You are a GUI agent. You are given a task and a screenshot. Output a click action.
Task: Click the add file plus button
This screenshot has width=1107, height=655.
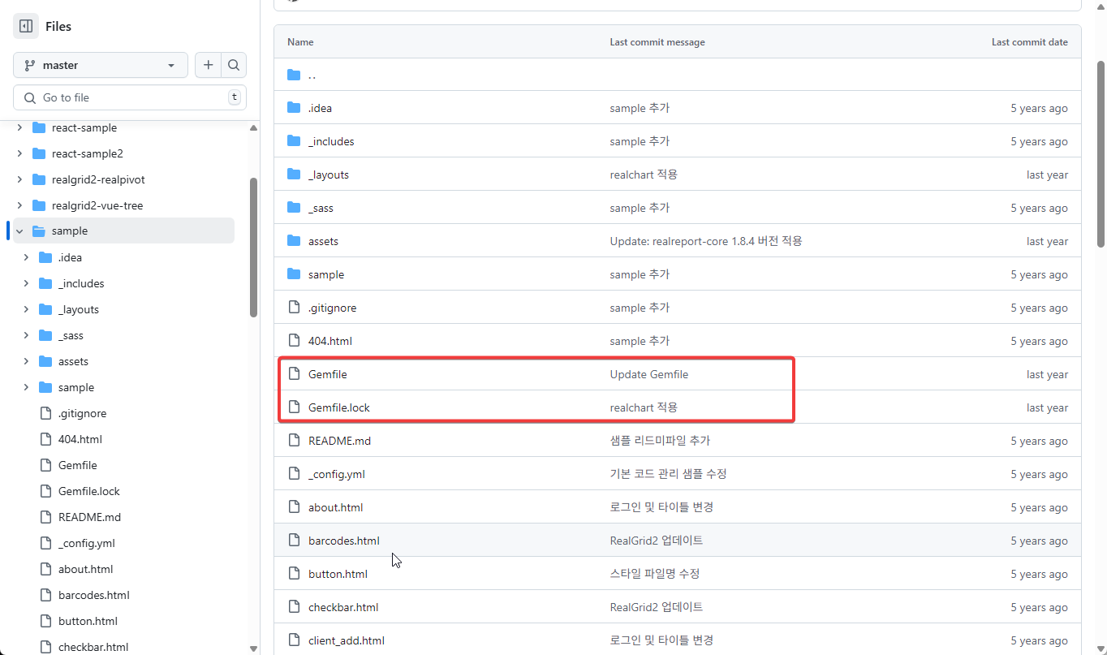tap(208, 65)
